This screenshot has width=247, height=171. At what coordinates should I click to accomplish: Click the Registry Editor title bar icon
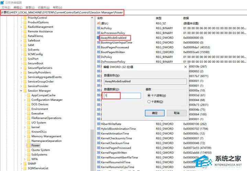point(2,2)
